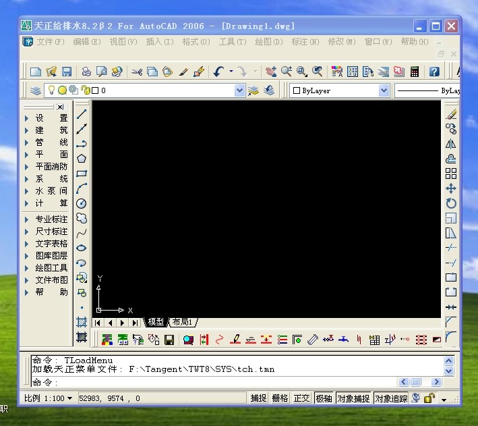
Task: Select the Polygon draw tool
Action: pyautogui.click(x=82, y=159)
